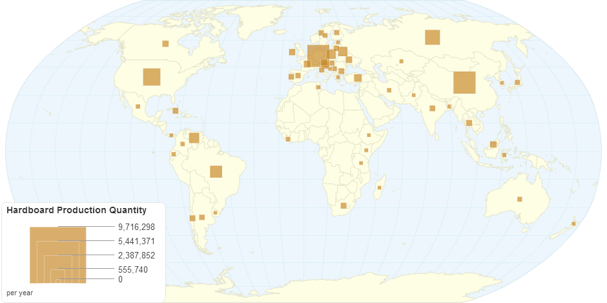The image size is (607, 303).
Task: Select the Brazil production square
Action: click(x=216, y=171)
